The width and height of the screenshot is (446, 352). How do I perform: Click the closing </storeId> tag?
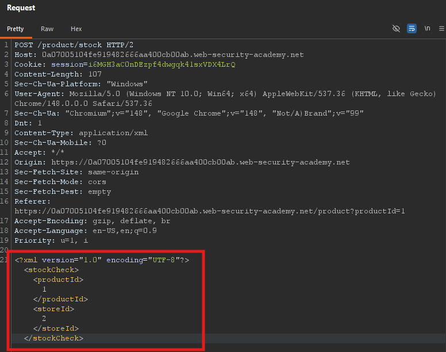click(56, 328)
